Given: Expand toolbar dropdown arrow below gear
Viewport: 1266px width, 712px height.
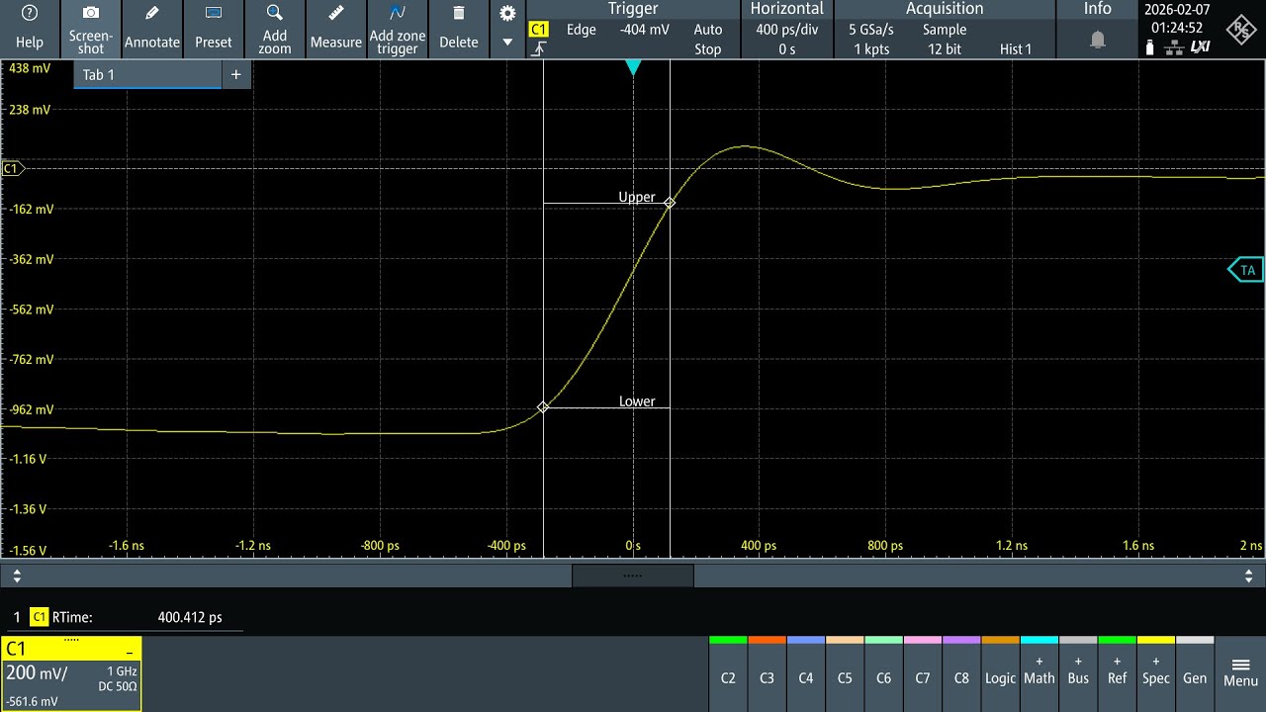Looking at the screenshot, I should pyautogui.click(x=507, y=43).
